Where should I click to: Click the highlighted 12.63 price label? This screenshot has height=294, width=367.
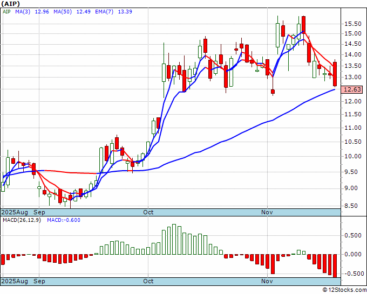point(352,89)
